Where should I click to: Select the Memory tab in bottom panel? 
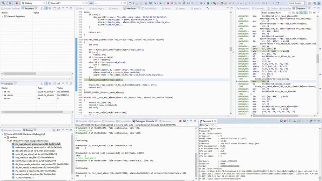click(x=165, y=121)
